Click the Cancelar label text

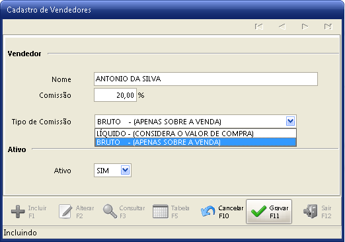(231, 208)
